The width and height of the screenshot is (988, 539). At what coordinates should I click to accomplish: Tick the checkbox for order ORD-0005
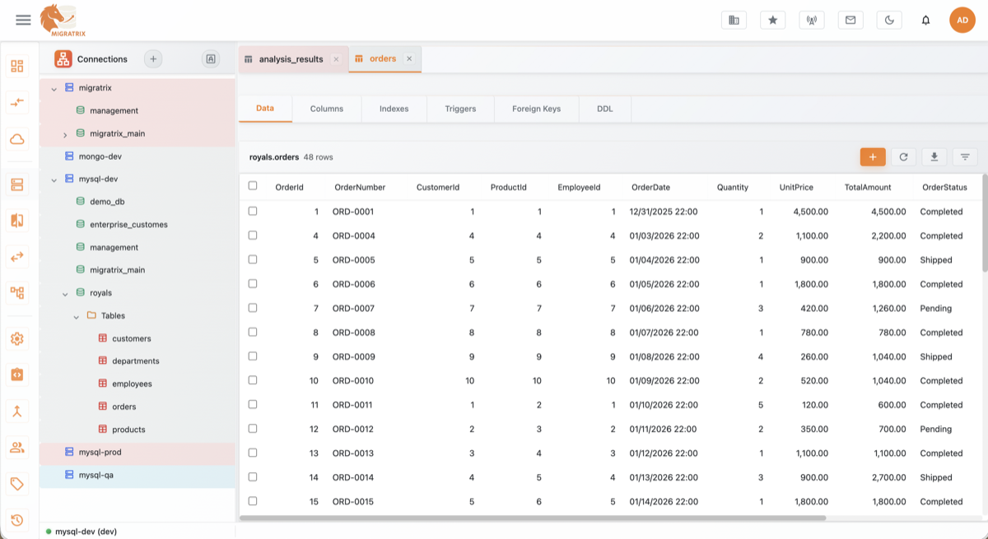(x=253, y=260)
